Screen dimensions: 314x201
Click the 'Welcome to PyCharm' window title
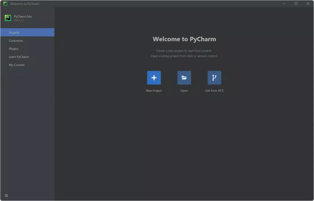[x=25, y=4]
